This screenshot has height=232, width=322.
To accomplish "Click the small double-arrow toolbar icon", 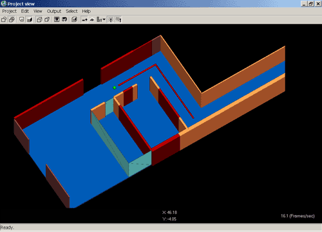I will tap(92, 20).
